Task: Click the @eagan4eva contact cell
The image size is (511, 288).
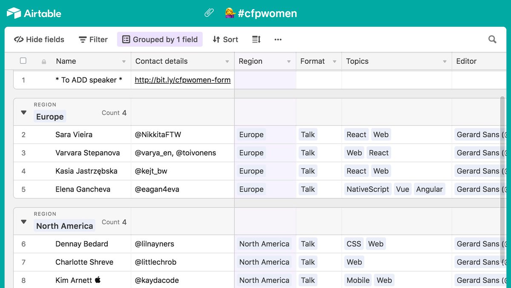Action: [x=183, y=189]
